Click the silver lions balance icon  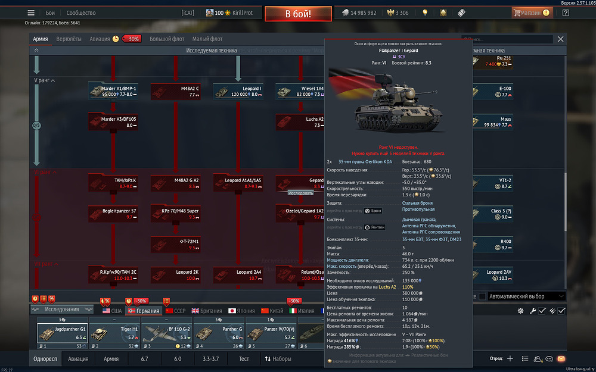pos(345,13)
